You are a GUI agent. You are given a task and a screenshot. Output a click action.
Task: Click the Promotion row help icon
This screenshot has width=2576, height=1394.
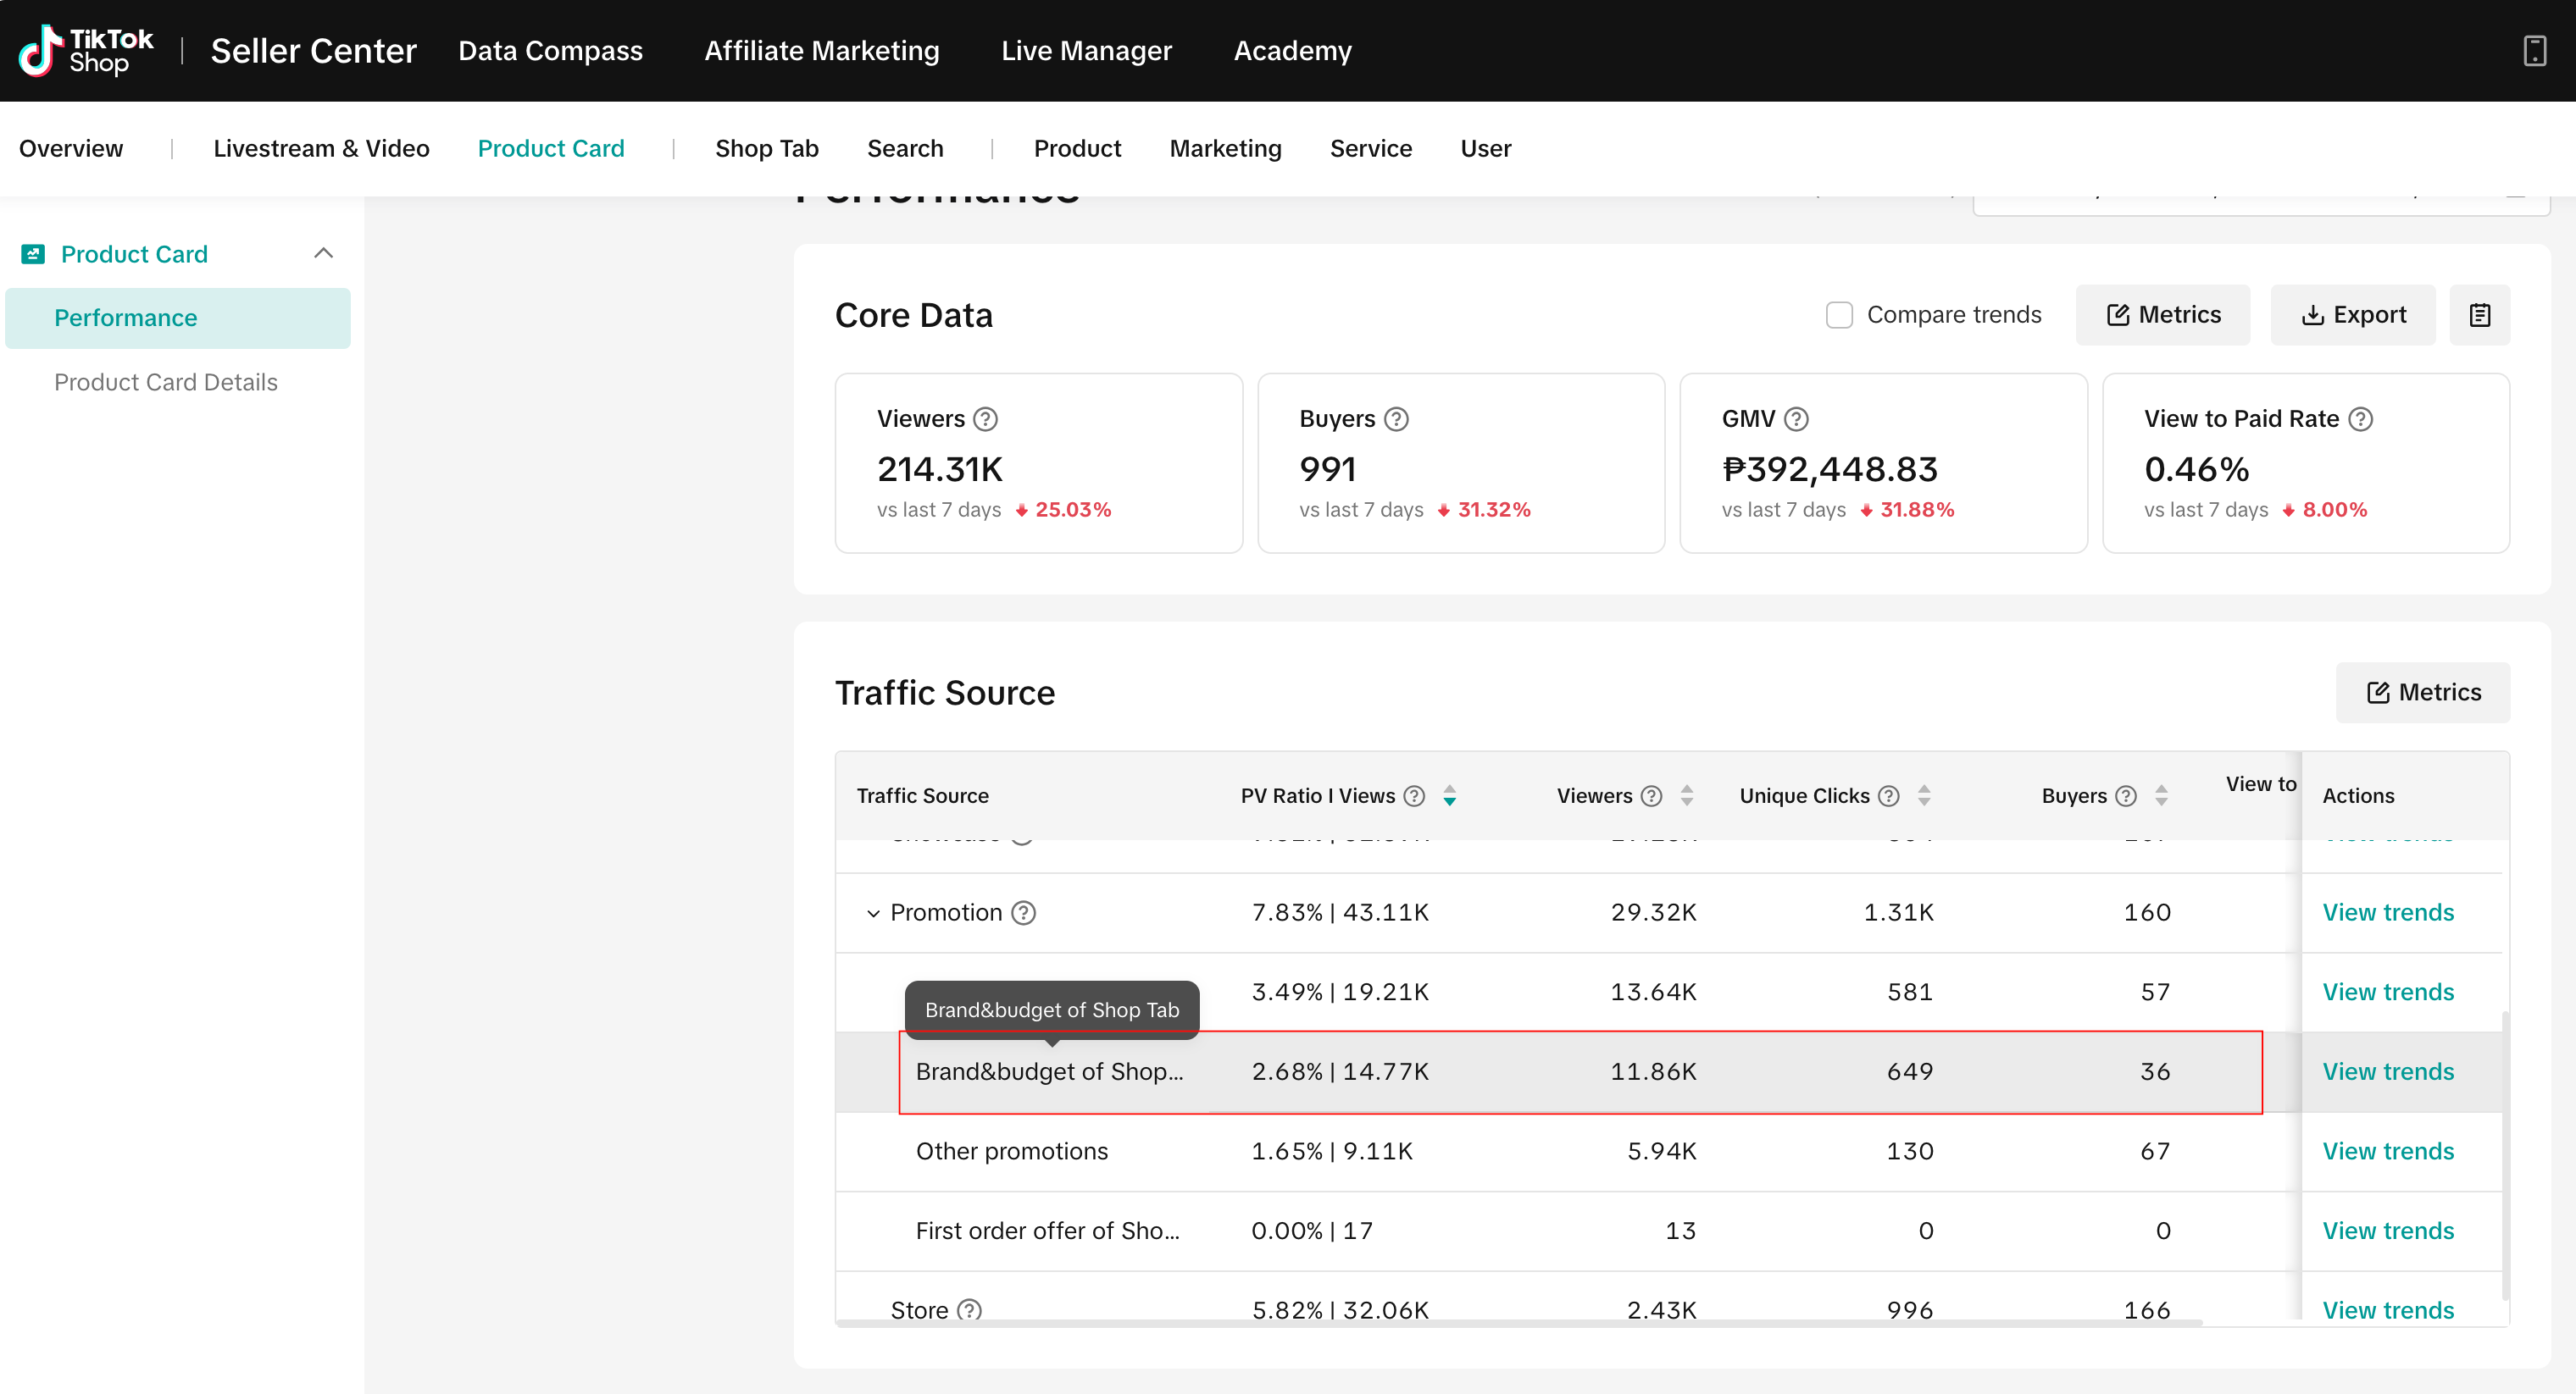pyautogui.click(x=1023, y=912)
